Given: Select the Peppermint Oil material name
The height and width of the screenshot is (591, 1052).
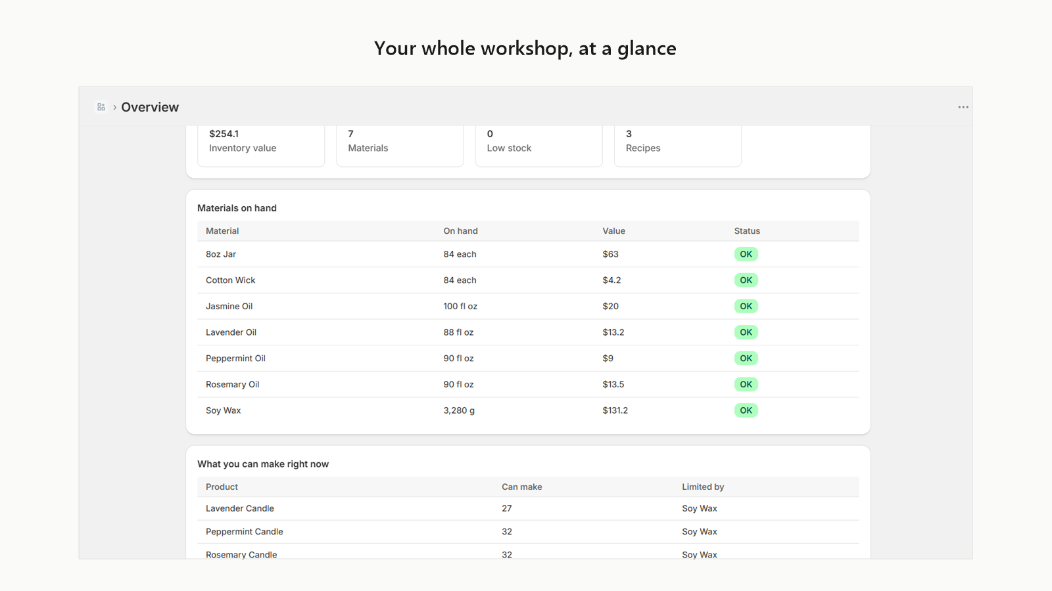Looking at the screenshot, I should [235, 359].
